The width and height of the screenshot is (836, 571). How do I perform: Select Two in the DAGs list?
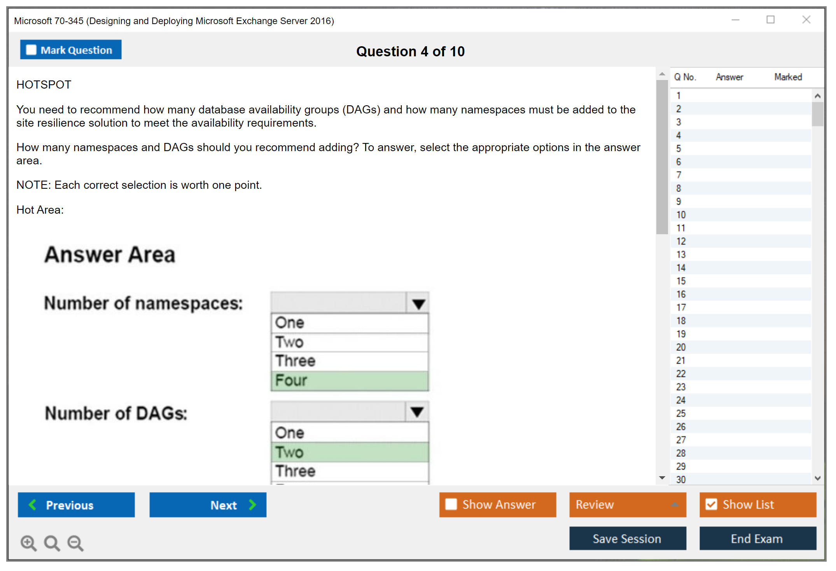coord(349,452)
